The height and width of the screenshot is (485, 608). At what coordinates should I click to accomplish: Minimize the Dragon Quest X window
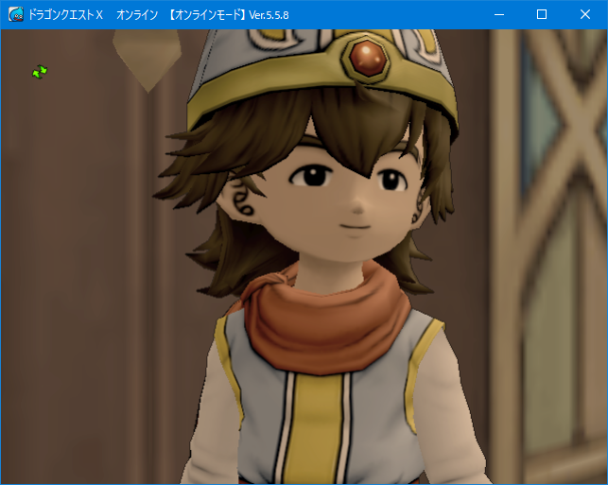(x=499, y=15)
